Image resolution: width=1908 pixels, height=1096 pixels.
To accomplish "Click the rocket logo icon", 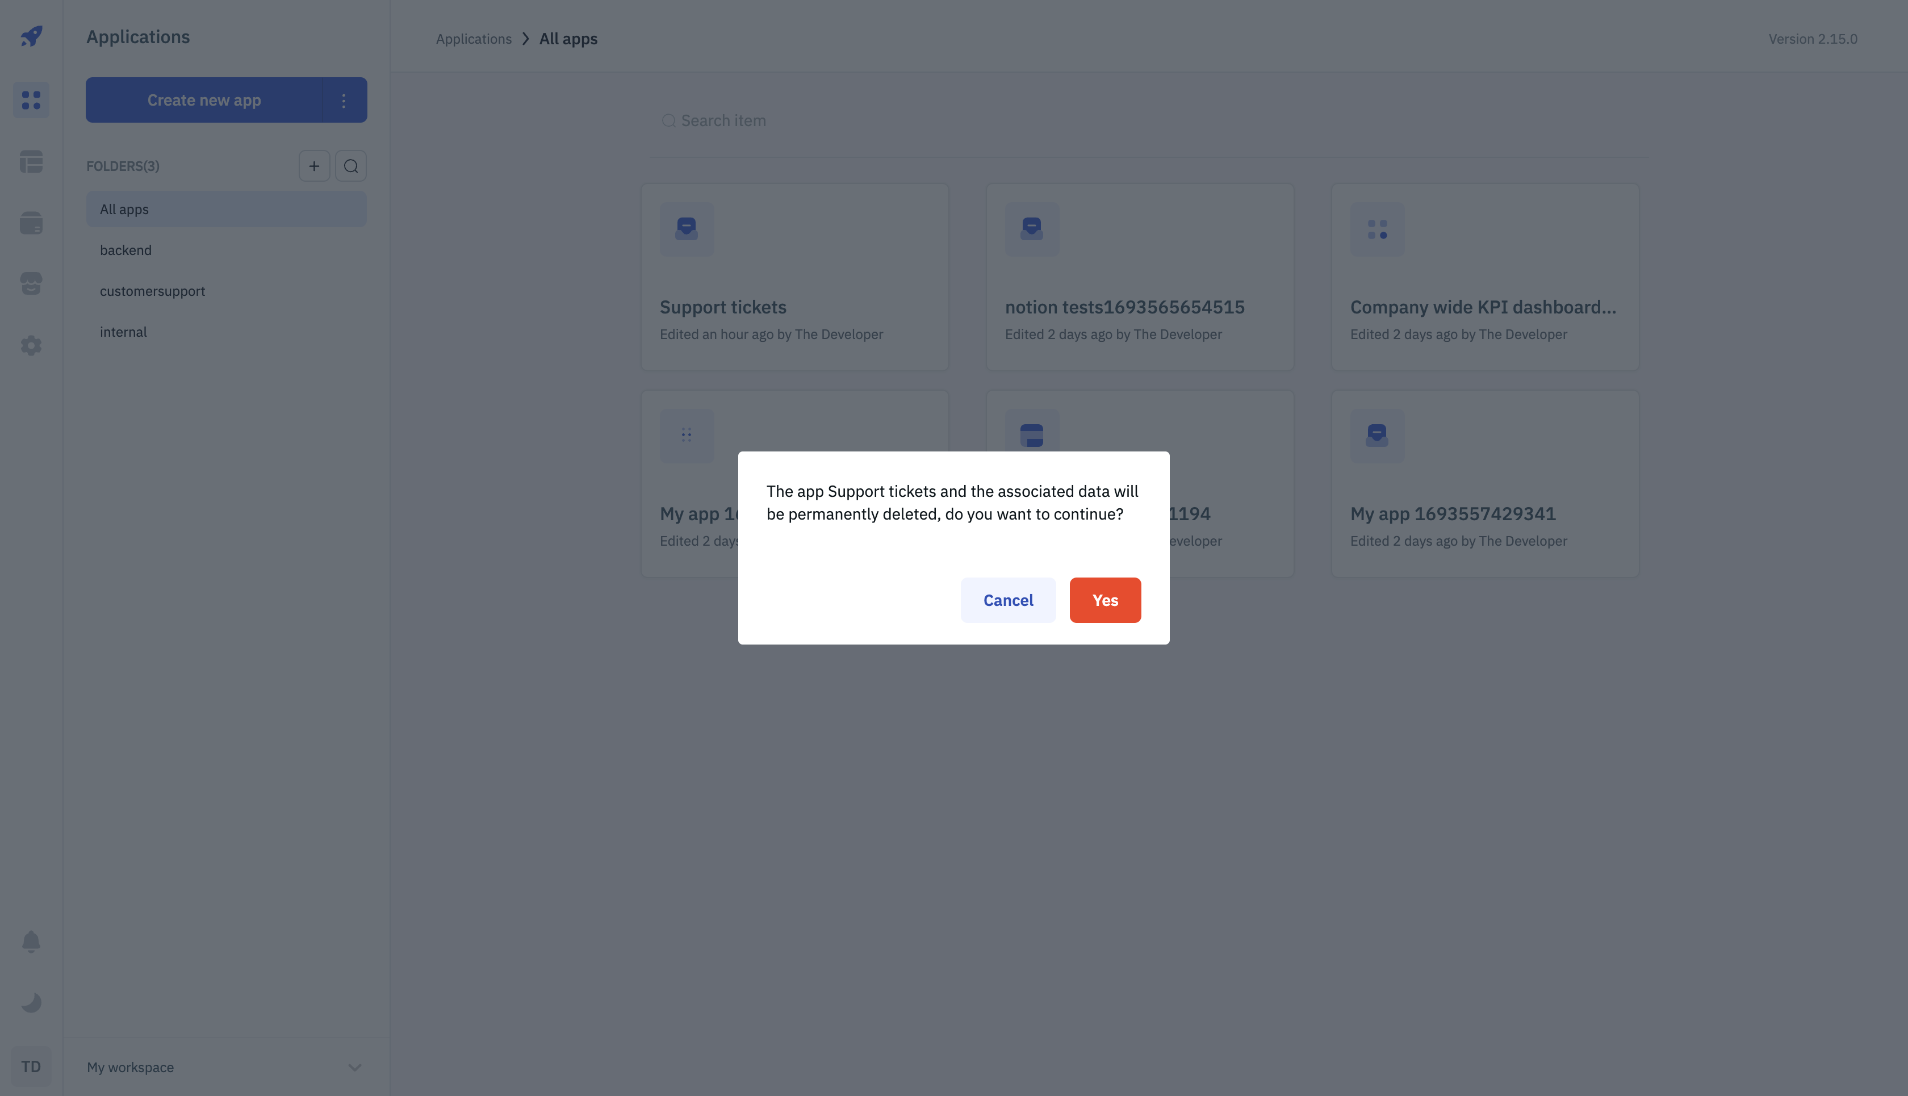I will point(31,36).
